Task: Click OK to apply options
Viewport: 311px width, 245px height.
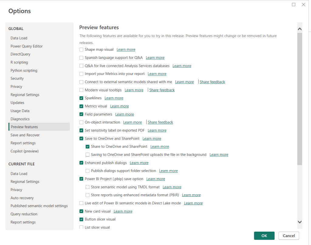Action: click(x=264, y=236)
